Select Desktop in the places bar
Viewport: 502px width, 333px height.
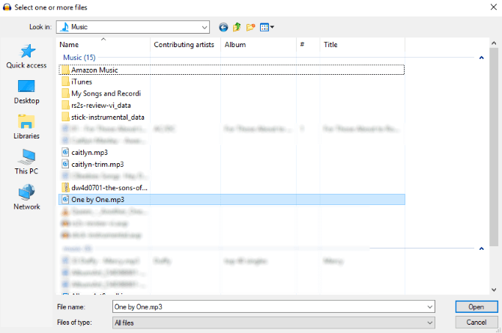tap(26, 92)
